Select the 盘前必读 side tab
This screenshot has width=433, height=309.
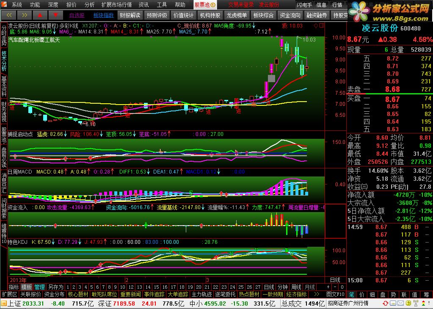coord(4,157)
